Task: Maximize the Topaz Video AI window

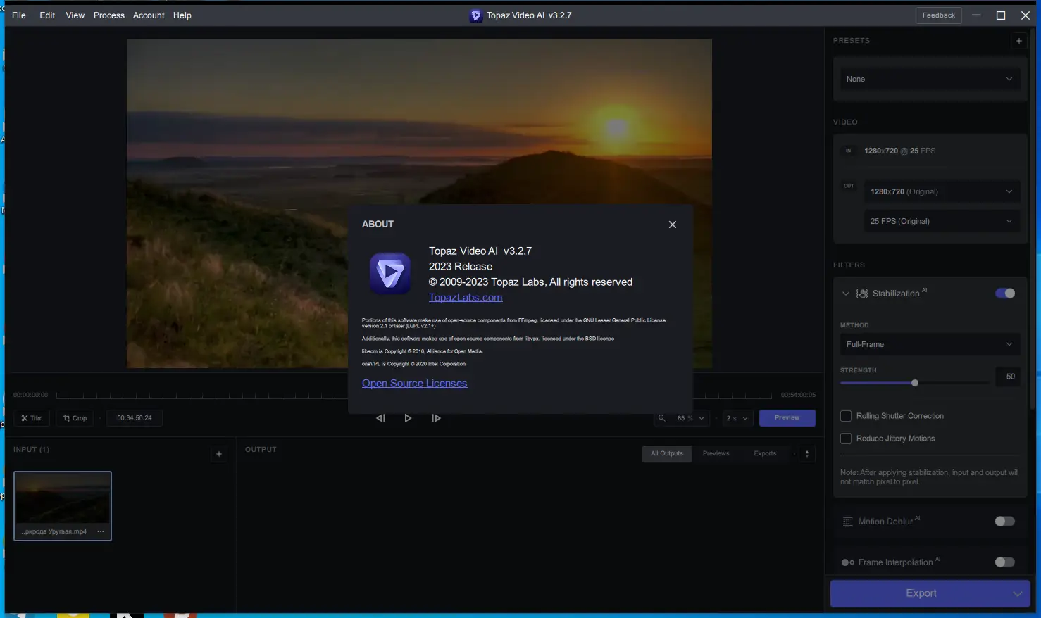Action: pyautogui.click(x=1001, y=15)
